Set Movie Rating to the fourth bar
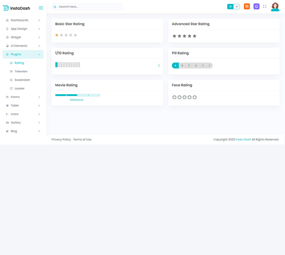 tap(94, 95)
